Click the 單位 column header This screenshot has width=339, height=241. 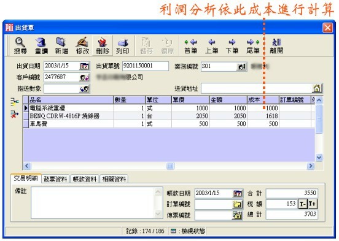(158, 100)
